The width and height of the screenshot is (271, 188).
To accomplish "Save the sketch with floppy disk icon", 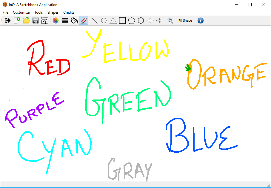I will 36,20.
